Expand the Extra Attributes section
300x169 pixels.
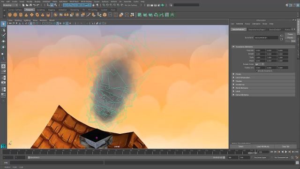pyautogui.click(x=263, y=95)
